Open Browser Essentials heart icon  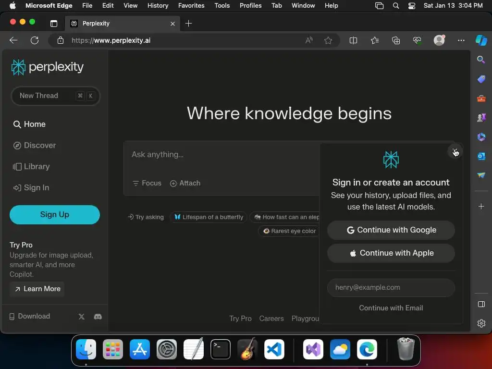[417, 40]
